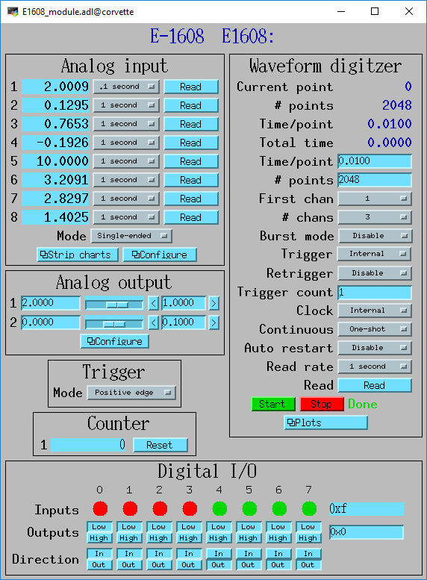Open Retrigger dropdown
The image size is (427, 580).
375,273
